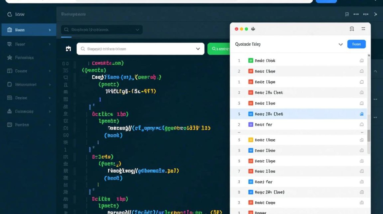
Task: Open the two-line menu icon in the popup title bar
Action: (363, 29)
